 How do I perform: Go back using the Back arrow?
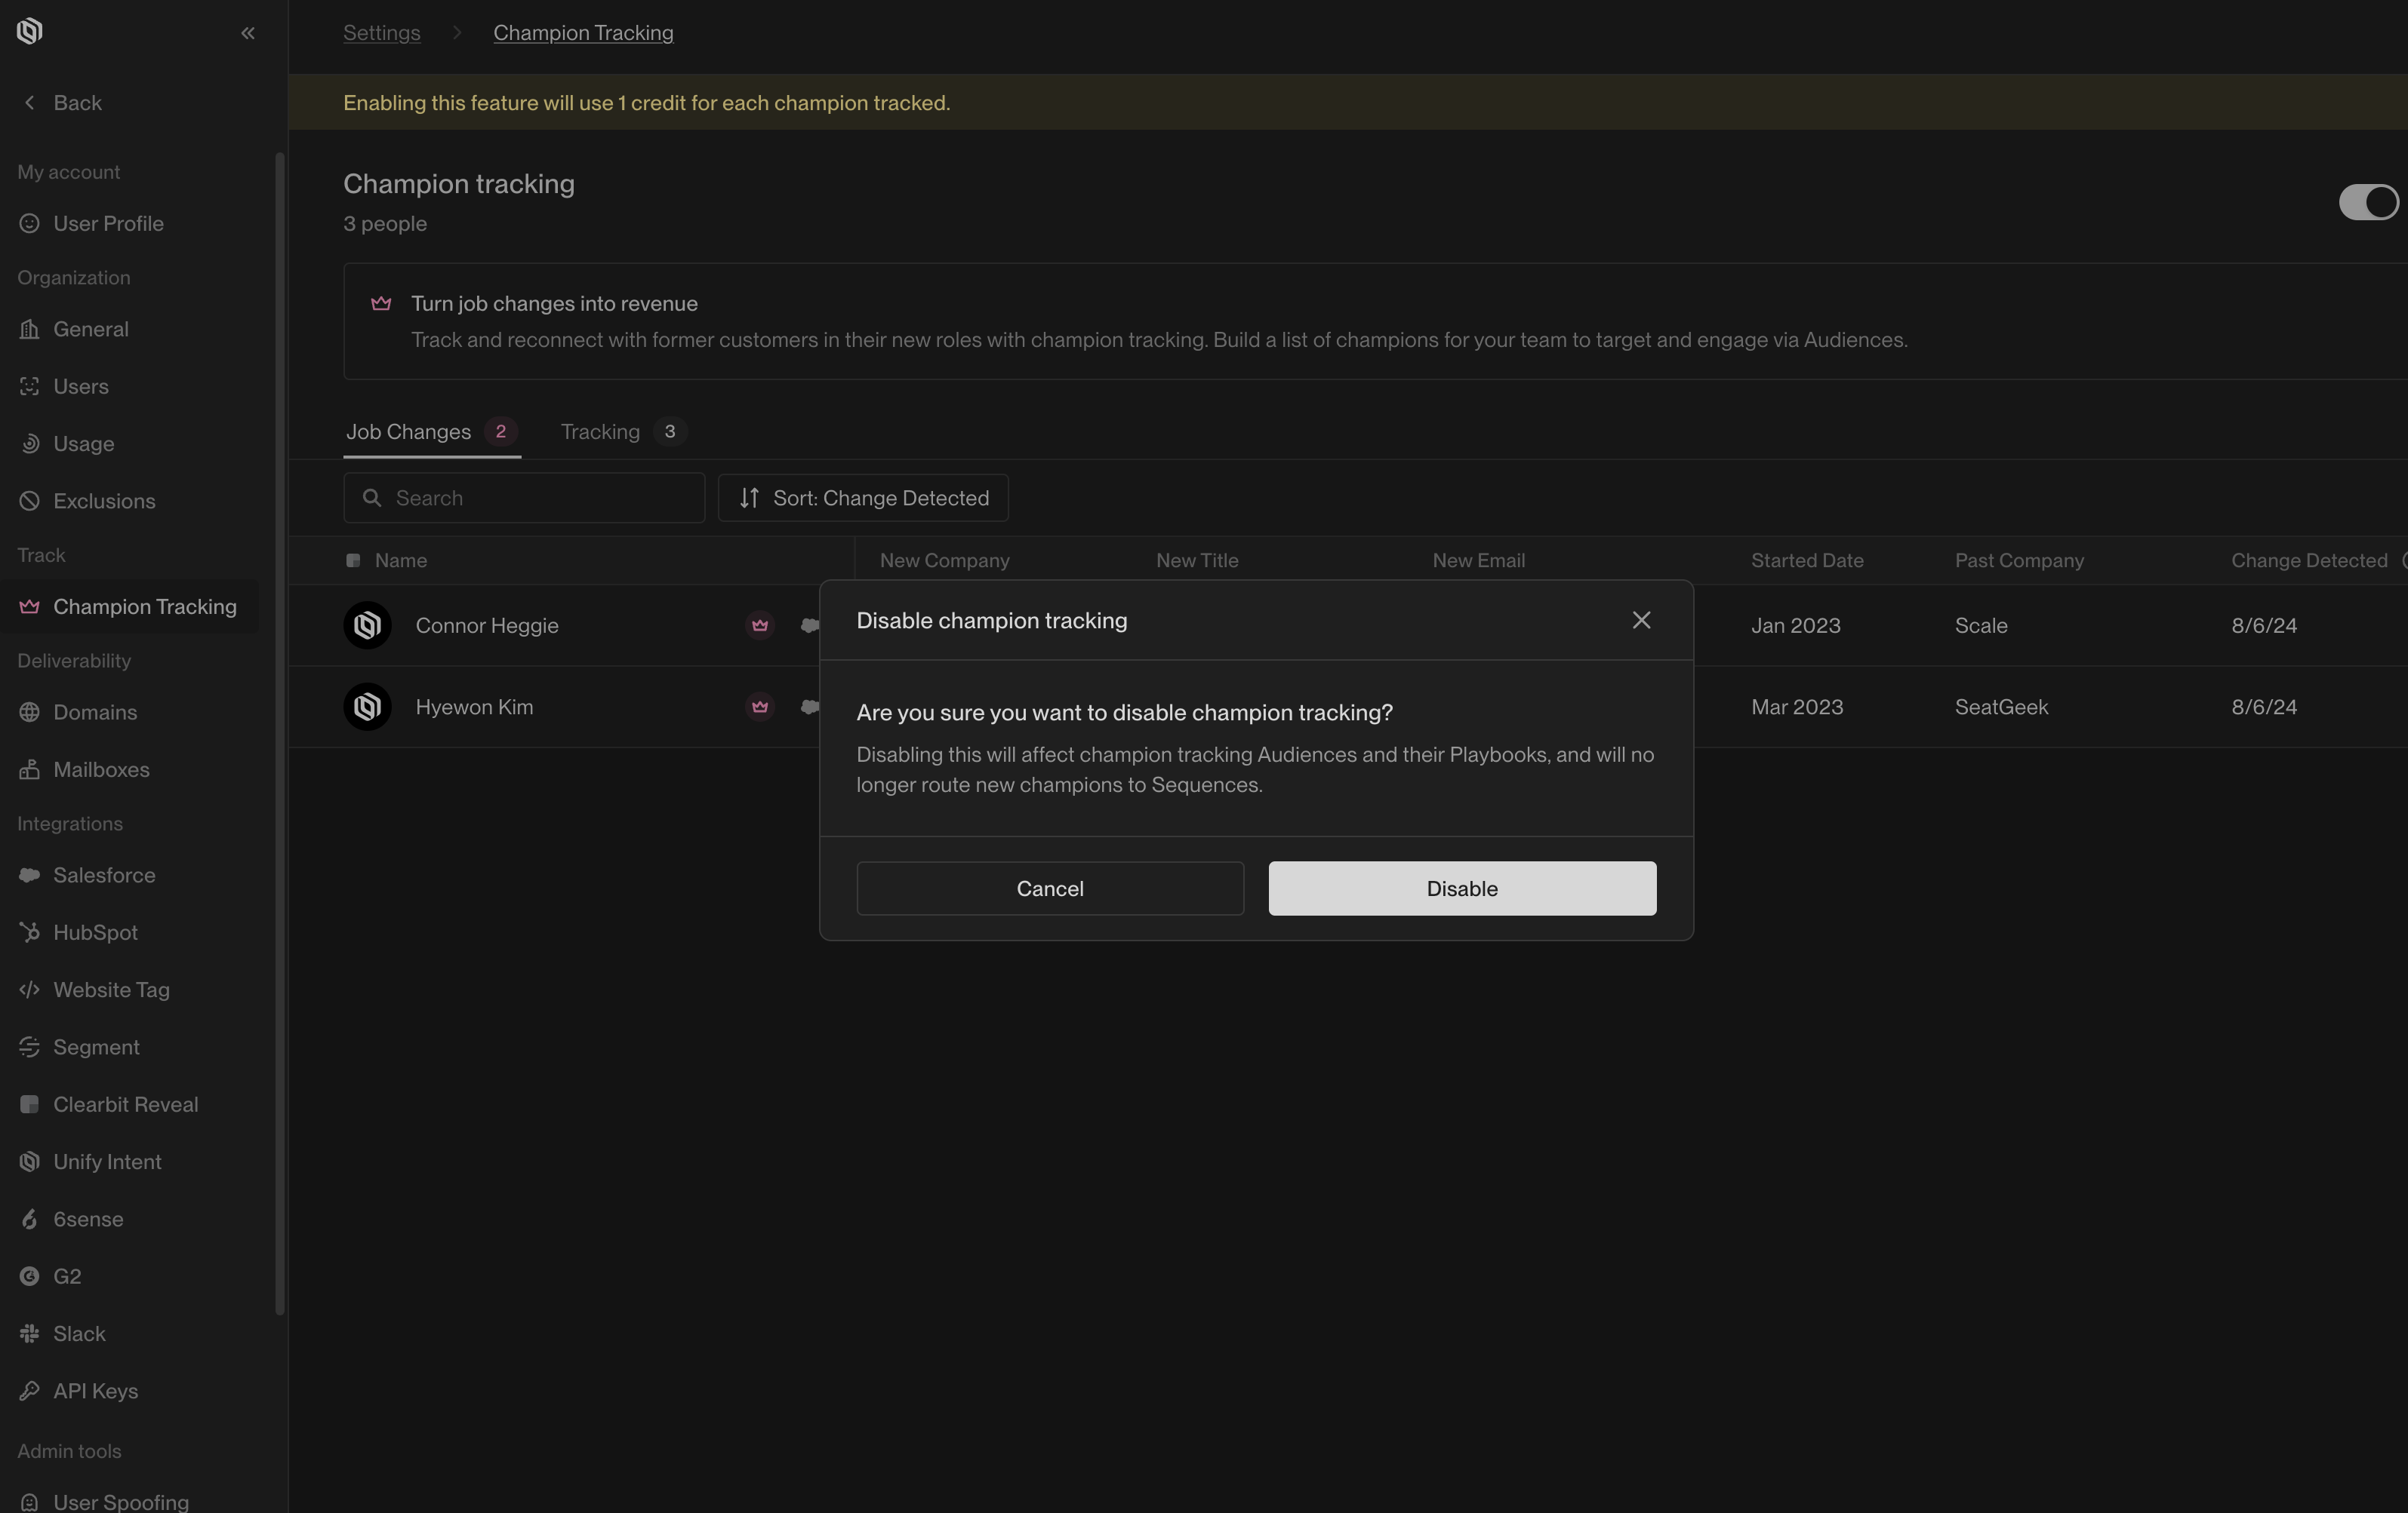click(62, 102)
